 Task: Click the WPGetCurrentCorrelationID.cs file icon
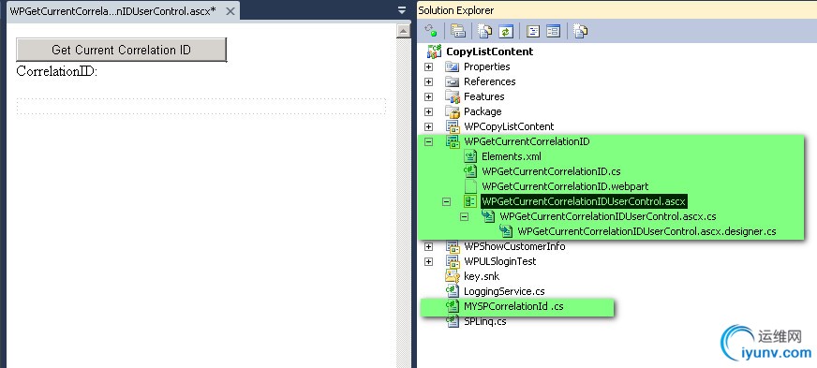coord(470,171)
